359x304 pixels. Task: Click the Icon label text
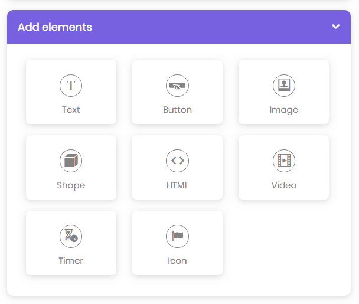click(x=177, y=261)
